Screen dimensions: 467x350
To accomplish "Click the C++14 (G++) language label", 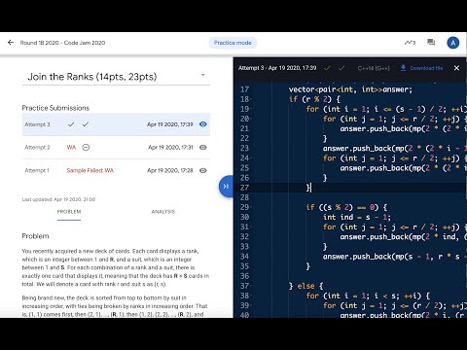I will coord(374,68).
